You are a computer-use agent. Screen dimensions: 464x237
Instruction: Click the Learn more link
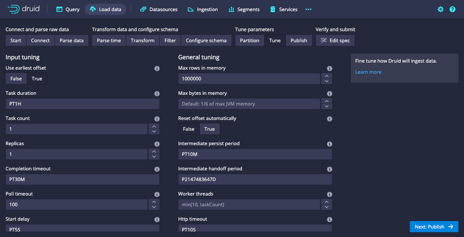[x=368, y=72]
